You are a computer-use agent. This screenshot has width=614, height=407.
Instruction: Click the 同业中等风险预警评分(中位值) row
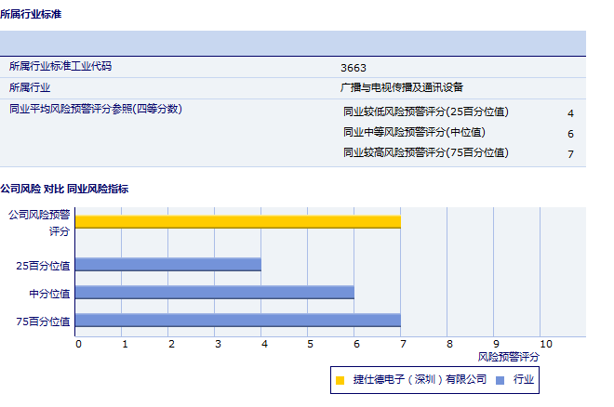[414, 133]
